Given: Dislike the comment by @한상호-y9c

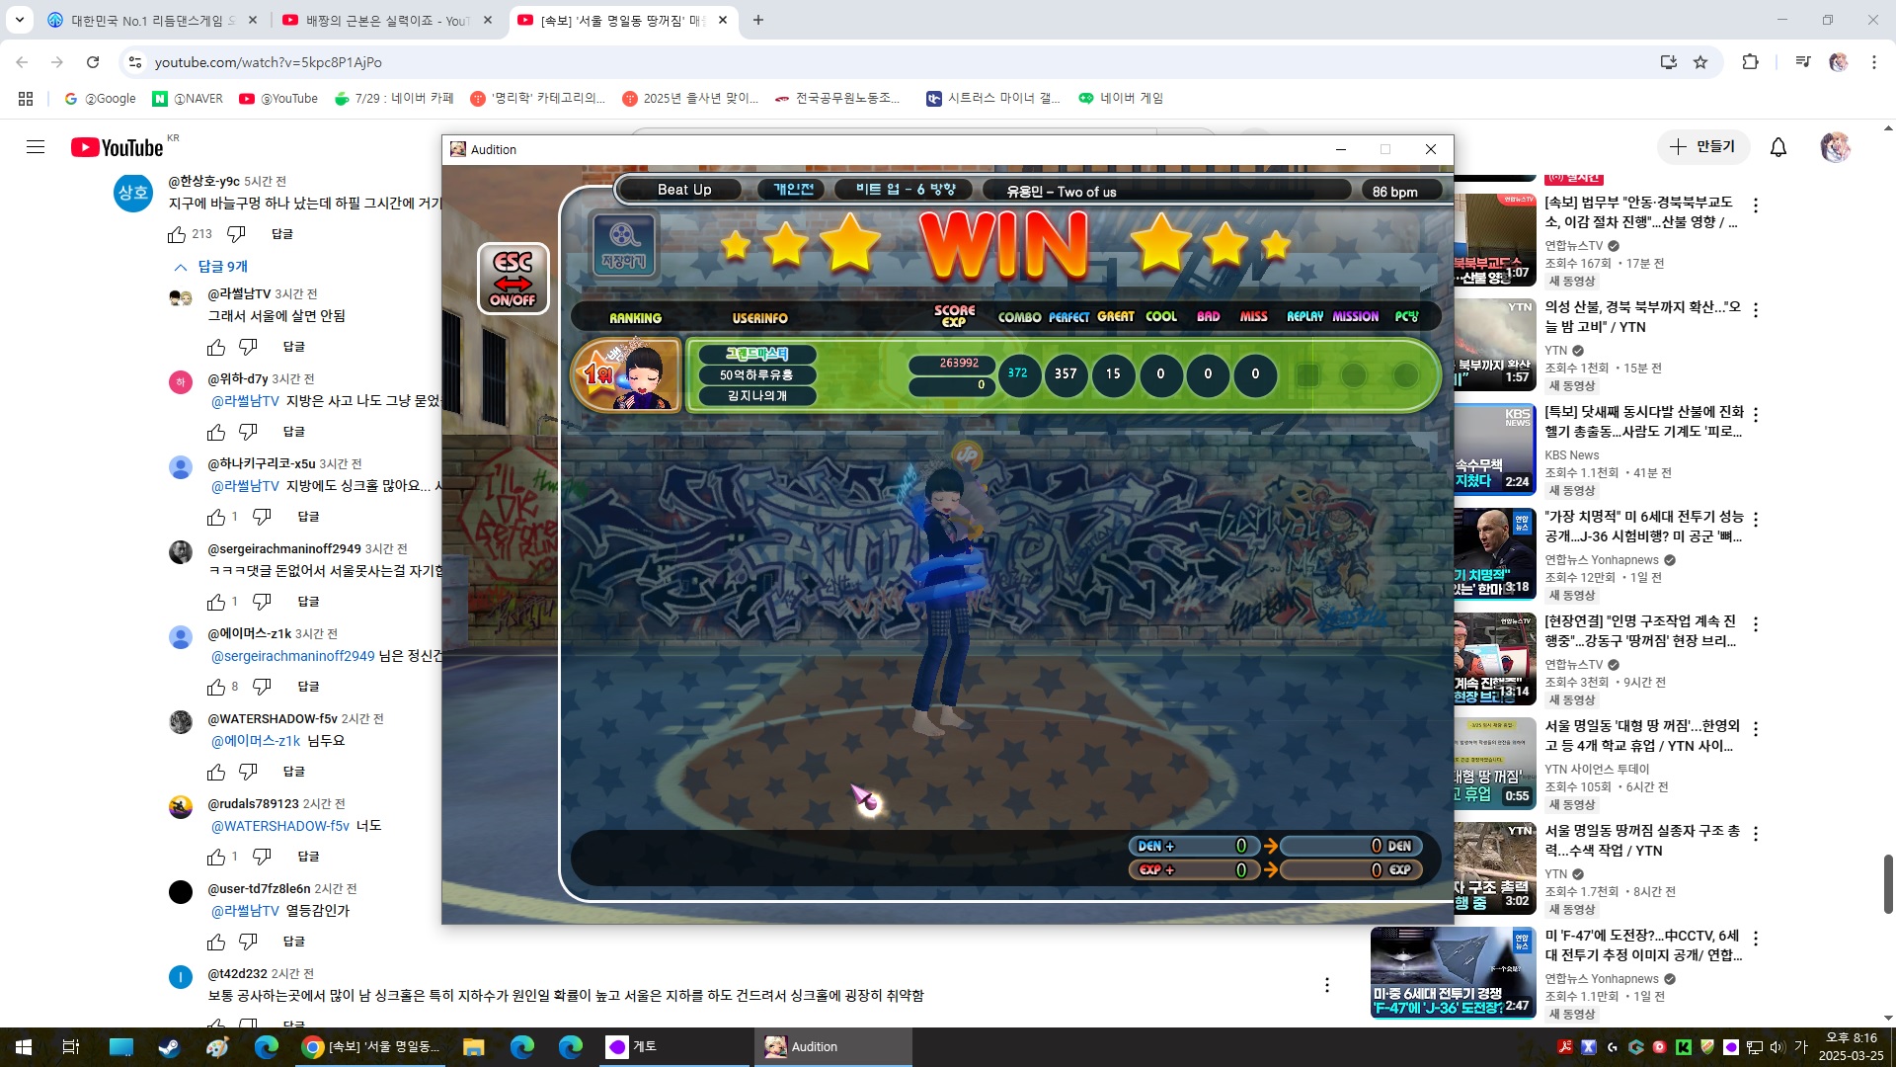Looking at the screenshot, I should (236, 234).
